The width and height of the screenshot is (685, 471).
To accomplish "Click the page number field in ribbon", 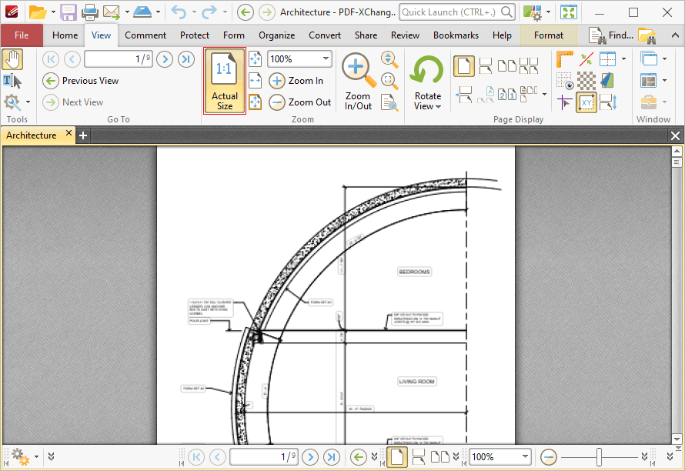I will (118, 59).
